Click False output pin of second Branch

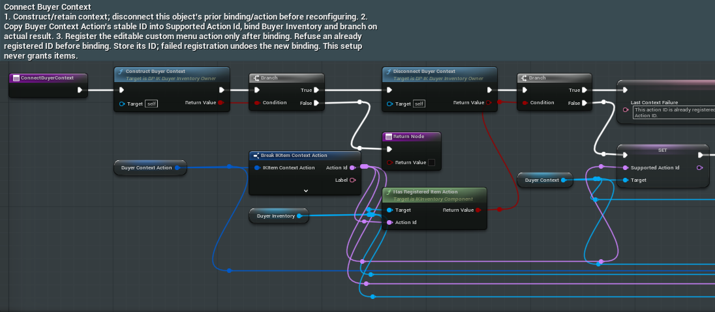click(x=585, y=103)
